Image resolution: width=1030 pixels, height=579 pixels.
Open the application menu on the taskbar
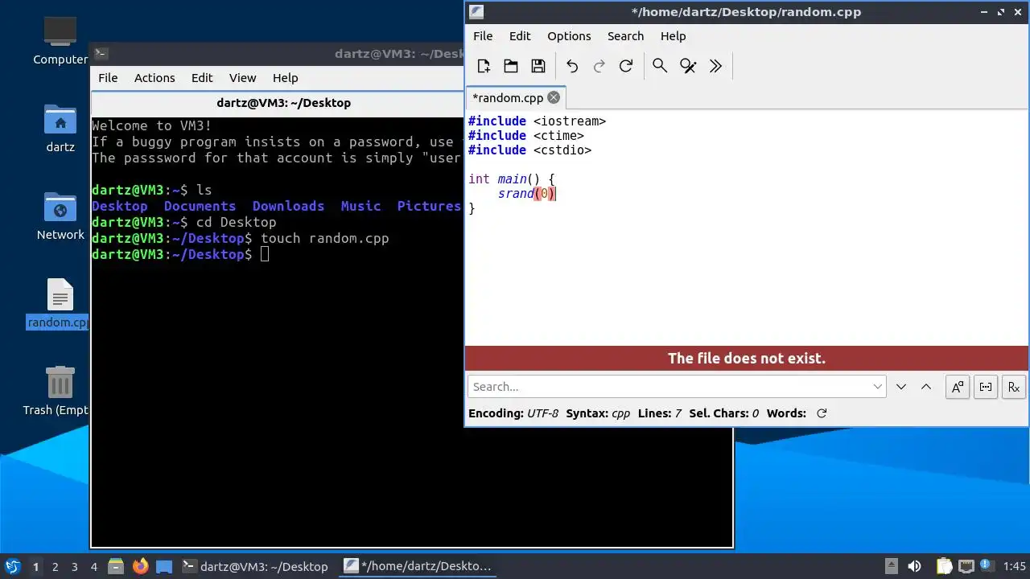[12, 566]
